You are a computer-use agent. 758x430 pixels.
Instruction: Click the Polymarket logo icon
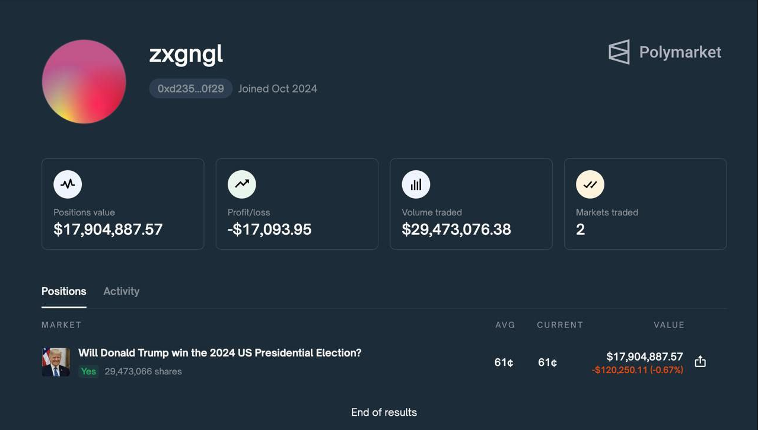[619, 52]
